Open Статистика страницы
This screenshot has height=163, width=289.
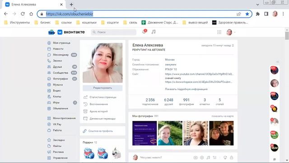tap(103, 97)
